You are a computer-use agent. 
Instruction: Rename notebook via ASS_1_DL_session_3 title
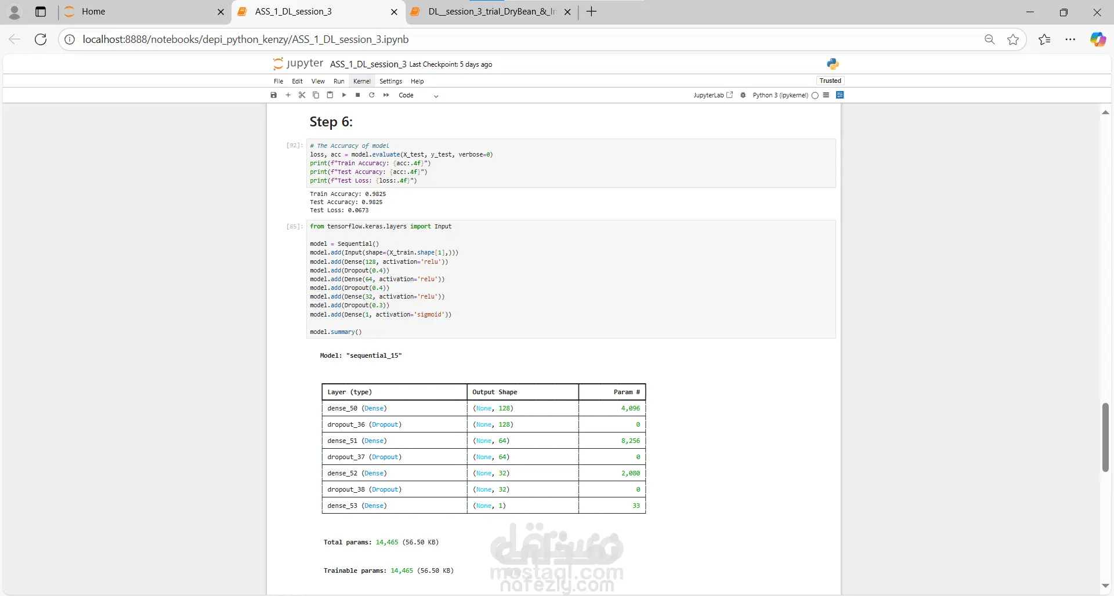(368, 64)
